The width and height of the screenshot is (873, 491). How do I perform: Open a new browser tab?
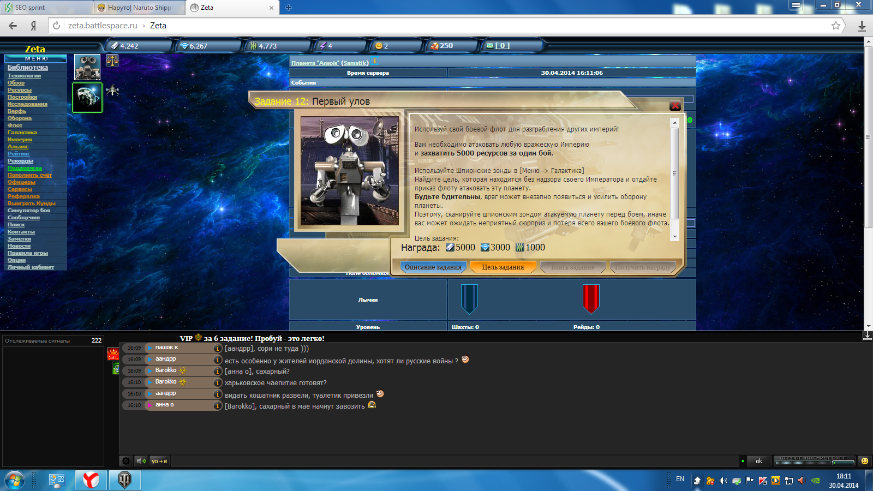pyautogui.click(x=289, y=8)
